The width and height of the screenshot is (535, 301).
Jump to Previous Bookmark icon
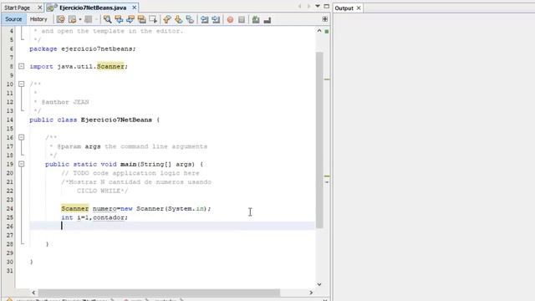(167, 19)
